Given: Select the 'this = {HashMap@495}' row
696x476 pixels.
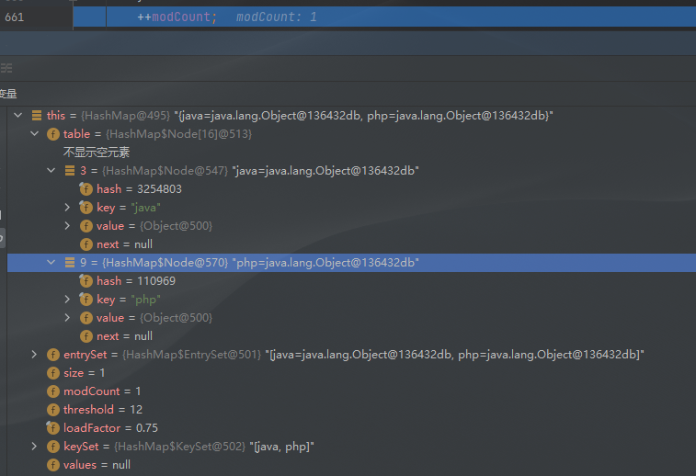Looking at the screenshot, I should (x=351, y=116).
